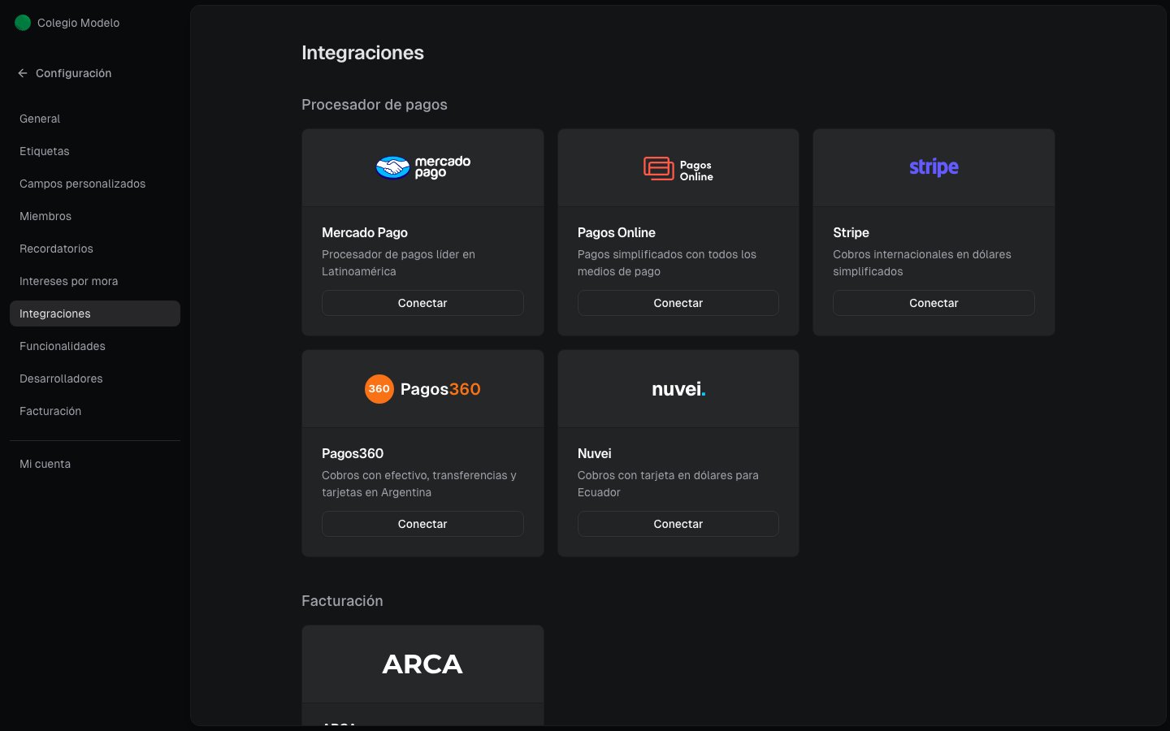The height and width of the screenshot is (731, 1170).
Task: Click 'Procesador de pagos líder en Latinoamérica' description
Action: pyautogui.click(x=398, y=263)
